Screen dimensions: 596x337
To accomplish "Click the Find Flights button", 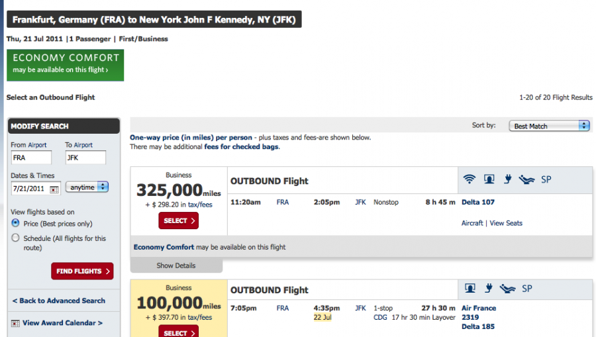I will (82, 271).
